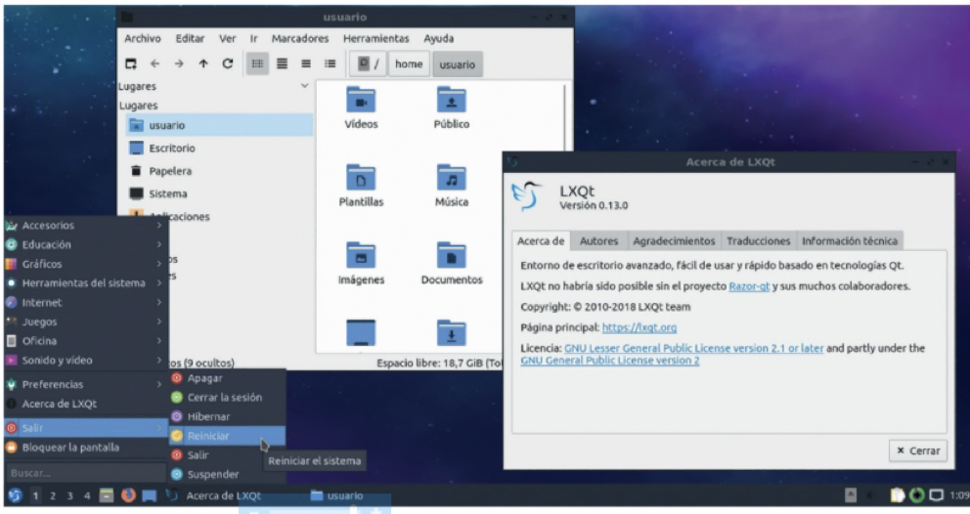Choose Hibernar in the submenu

point(227,416)
